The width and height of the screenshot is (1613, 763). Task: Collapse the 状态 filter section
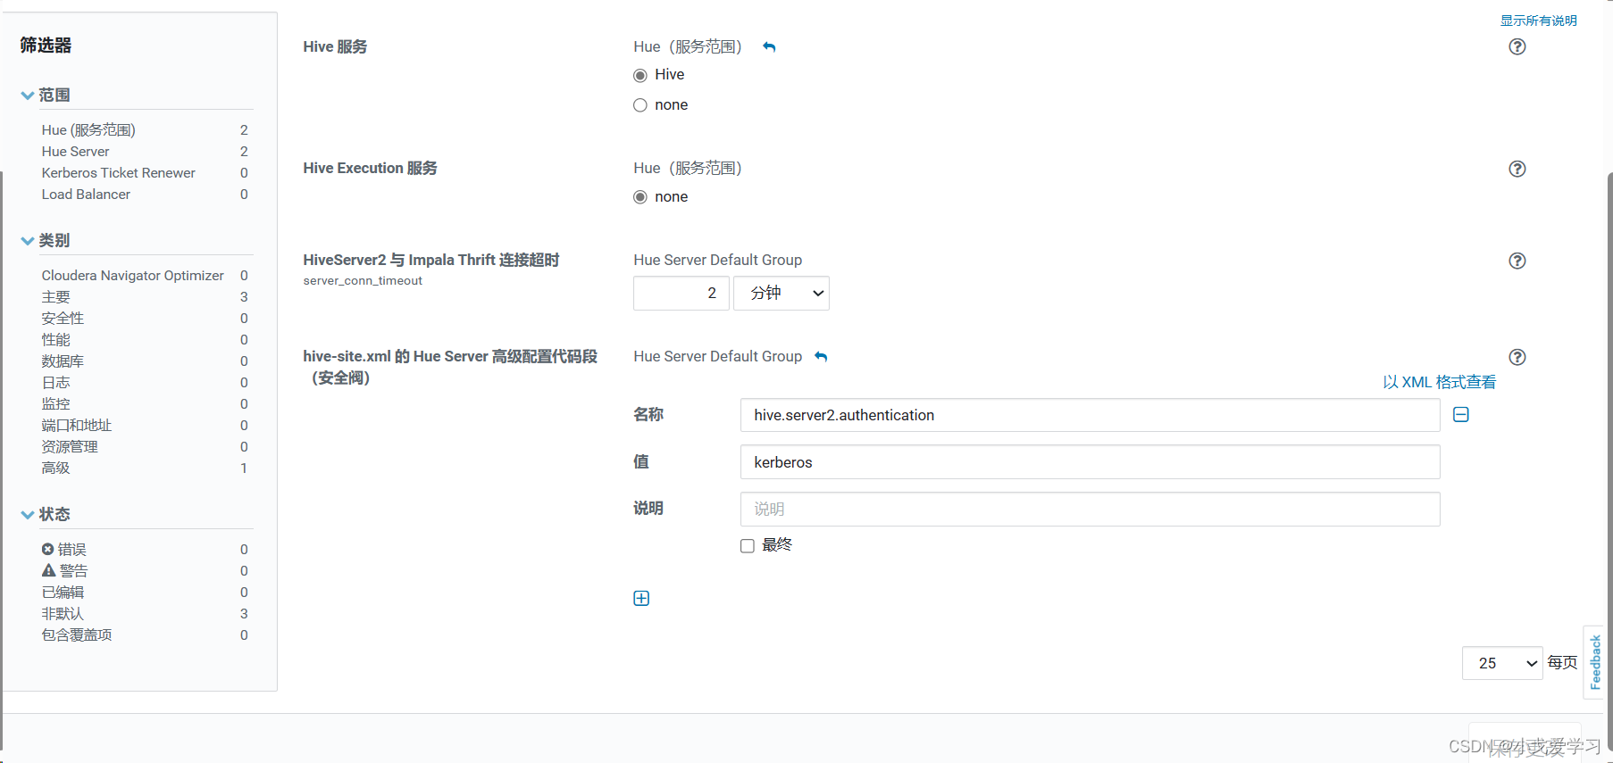(27, 514)
